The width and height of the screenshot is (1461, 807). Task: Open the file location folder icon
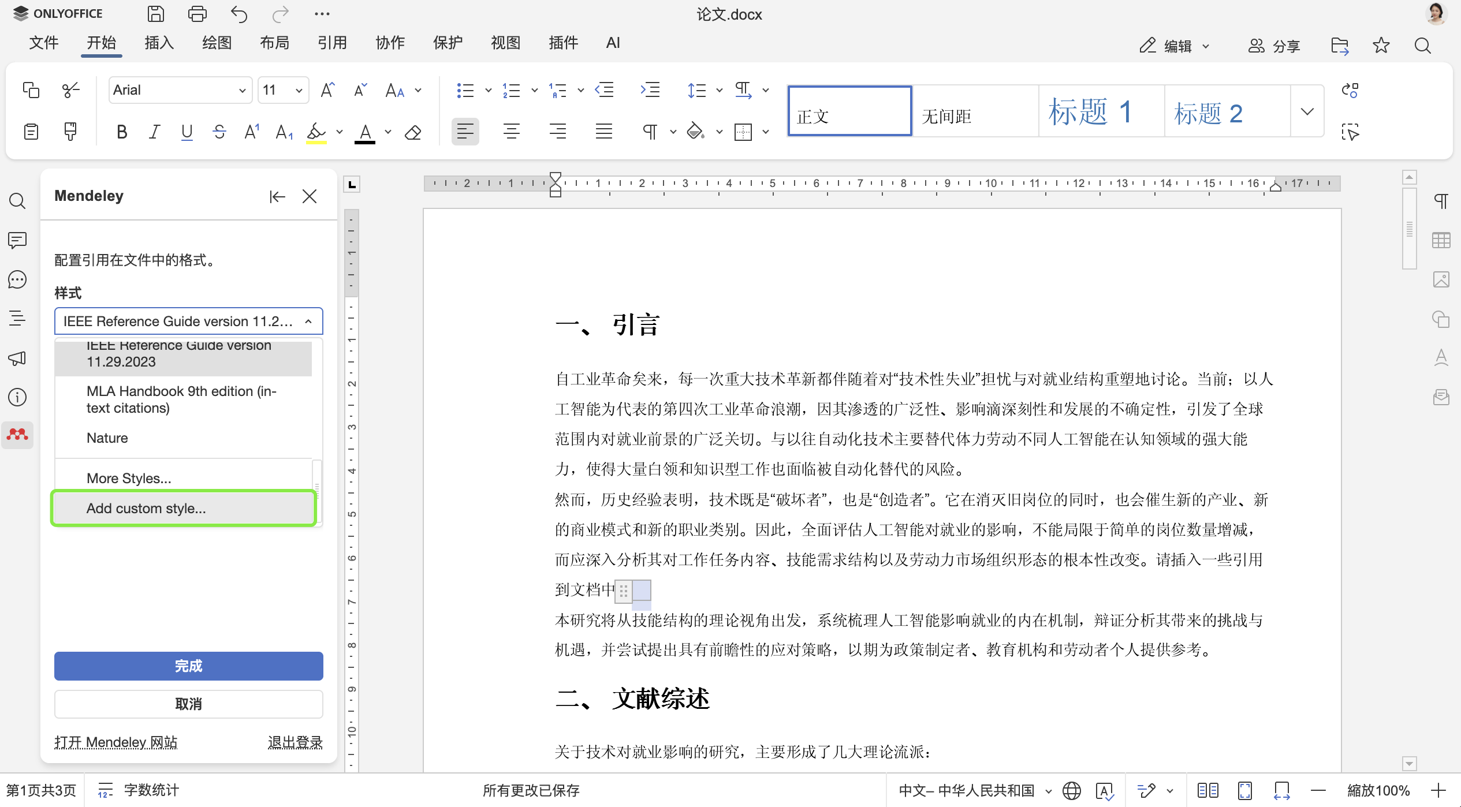[1340, 46]
